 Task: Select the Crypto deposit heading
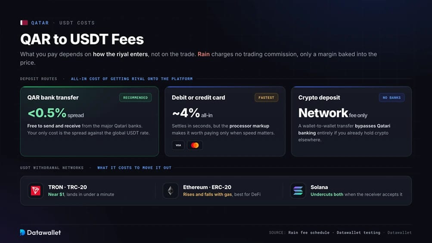[319, 97]
